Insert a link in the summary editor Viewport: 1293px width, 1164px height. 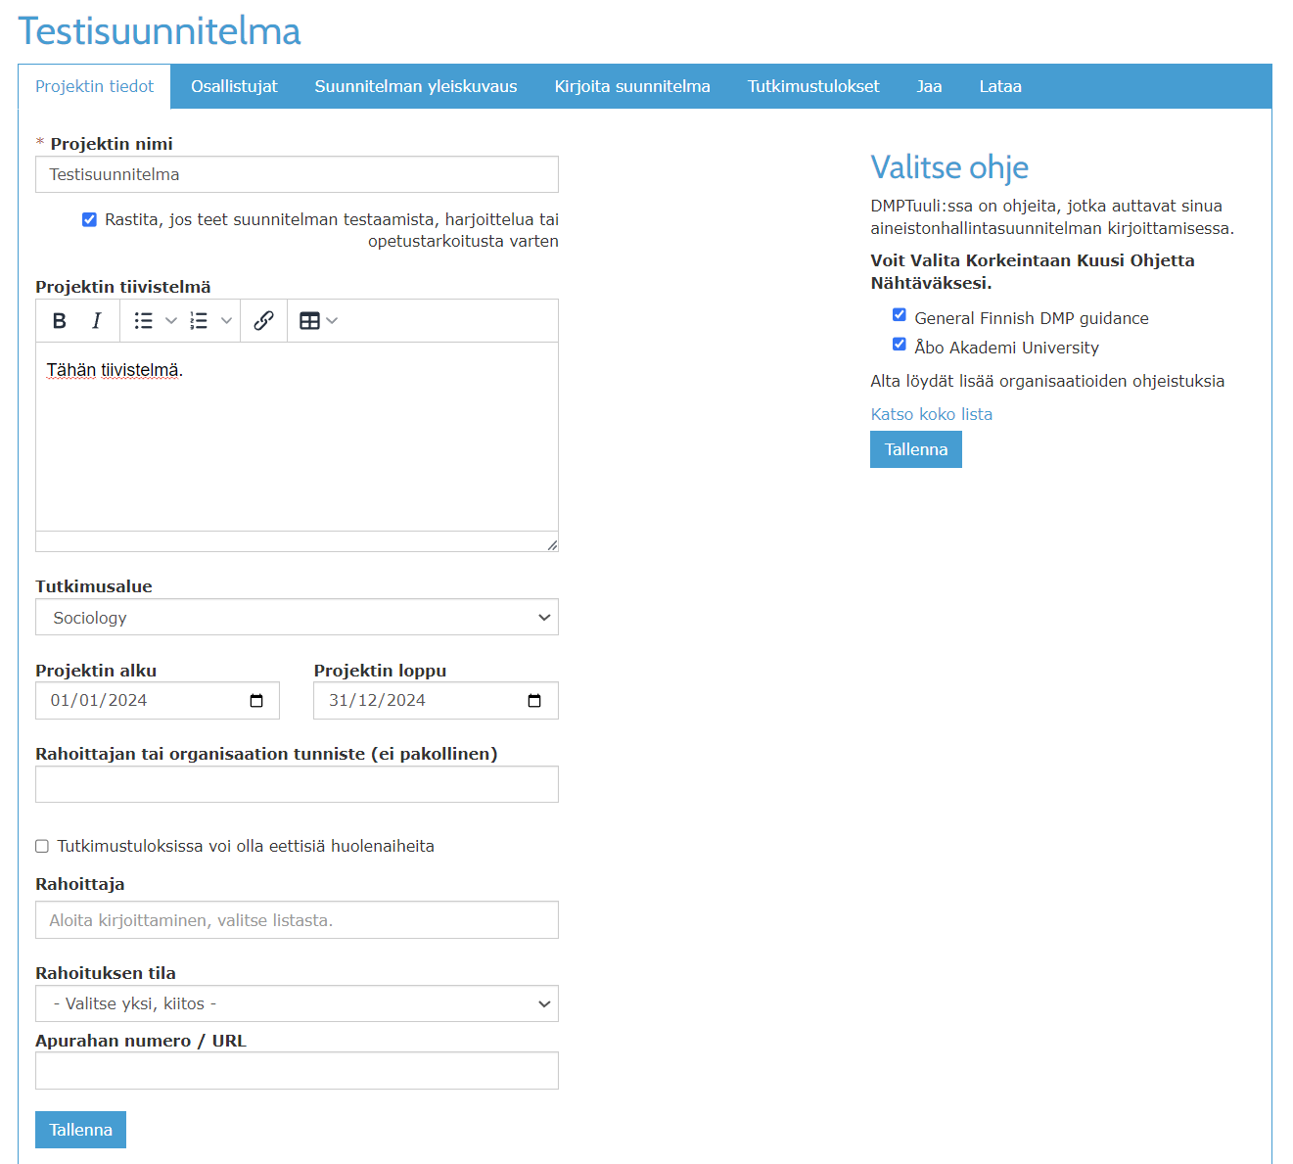tap(263, 321)
